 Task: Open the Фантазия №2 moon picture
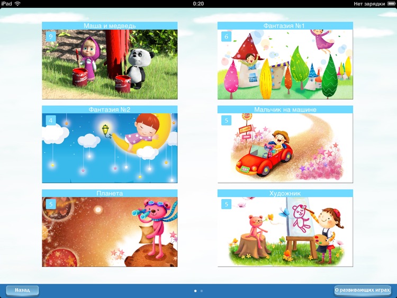pos(110,148)
